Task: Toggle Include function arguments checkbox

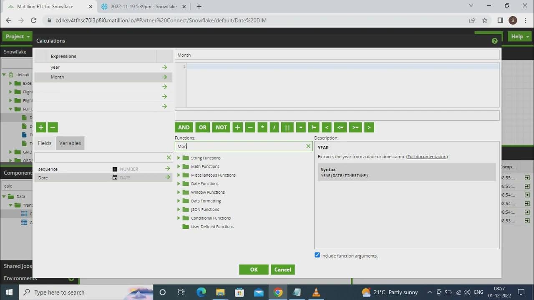Action: pos(317,255)
